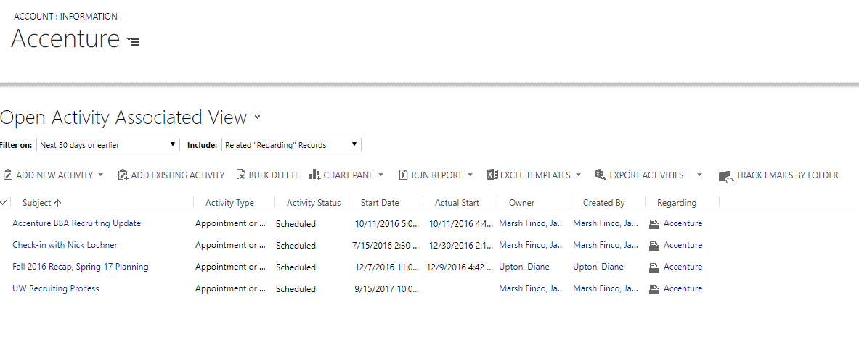Toggle the select-all checkmark in grid header
Screen dimensions: 859x345
5,202
